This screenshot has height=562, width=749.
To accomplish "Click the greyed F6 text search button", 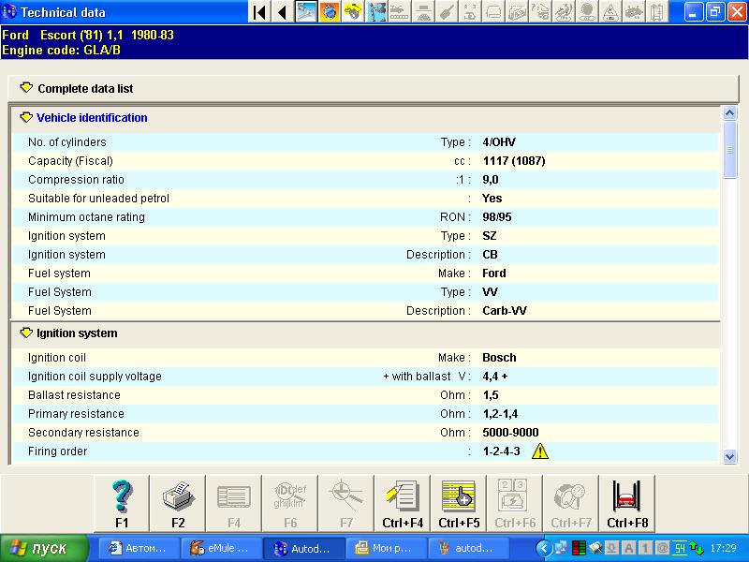I will coord(290,504).
